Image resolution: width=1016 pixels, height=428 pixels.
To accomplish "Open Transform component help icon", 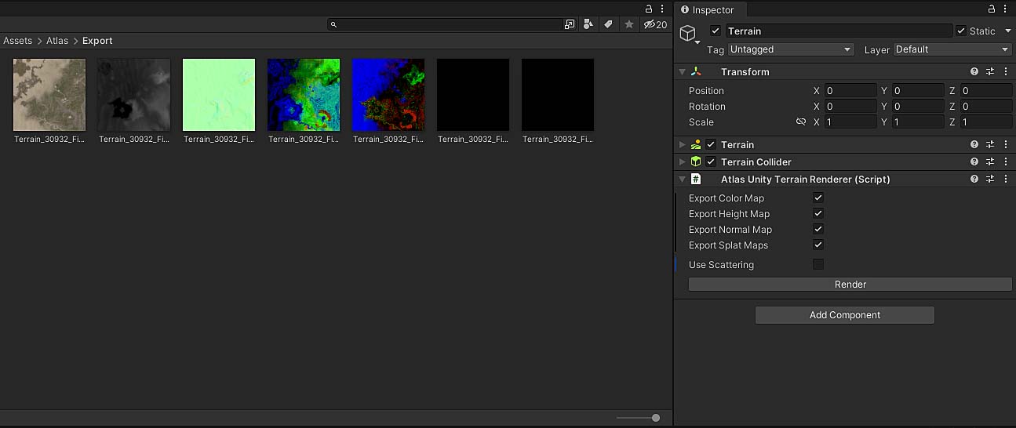I will [x=974, y=72].
